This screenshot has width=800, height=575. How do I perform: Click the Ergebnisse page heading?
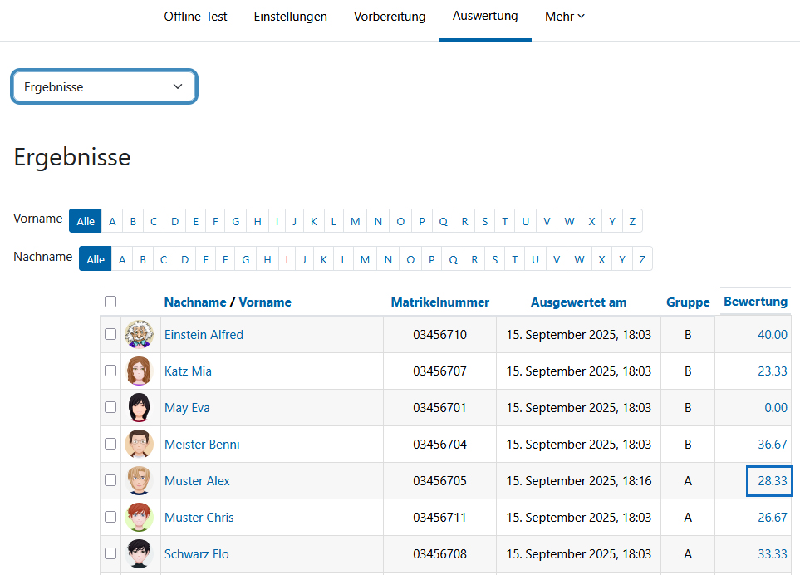[x=72, y=157]
